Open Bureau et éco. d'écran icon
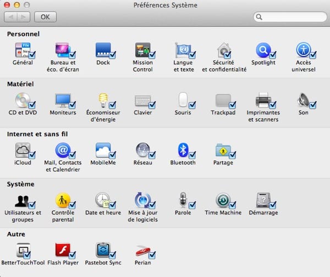The height and width of the screenshot is (277, 330). click(63, 50)
